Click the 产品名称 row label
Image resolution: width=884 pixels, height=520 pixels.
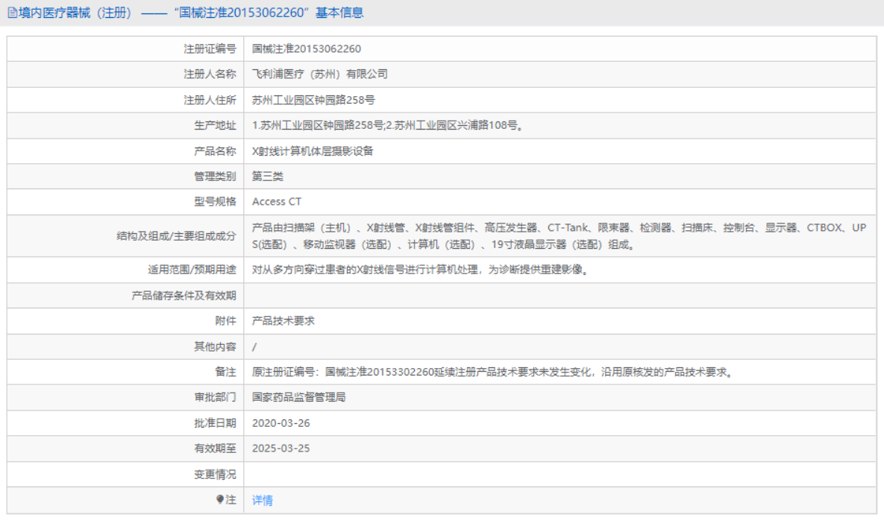click(215, 150)
